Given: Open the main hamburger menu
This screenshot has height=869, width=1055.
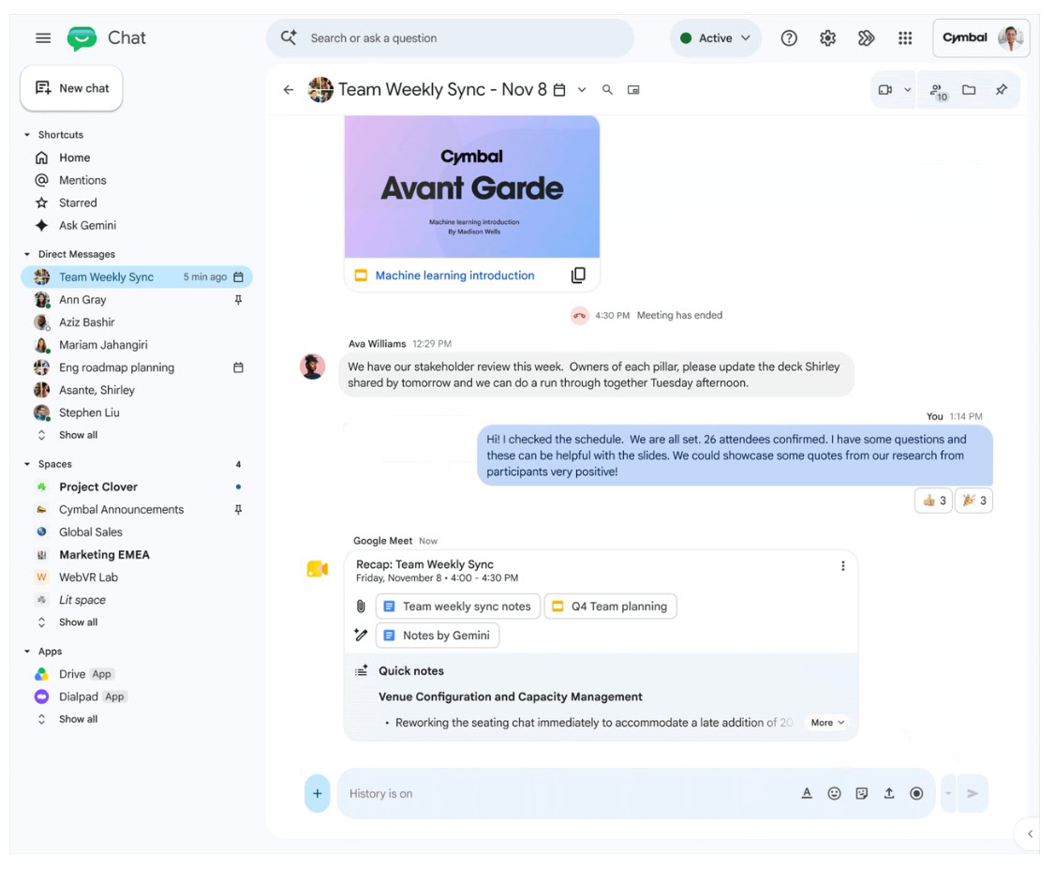Looking at the screenshot, I should (x=43, y=37).
